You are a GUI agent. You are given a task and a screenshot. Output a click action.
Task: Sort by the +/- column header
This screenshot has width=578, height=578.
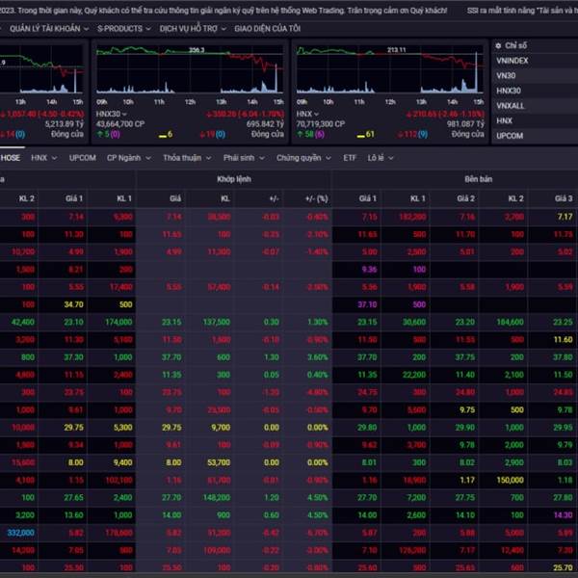coord(274,198)
